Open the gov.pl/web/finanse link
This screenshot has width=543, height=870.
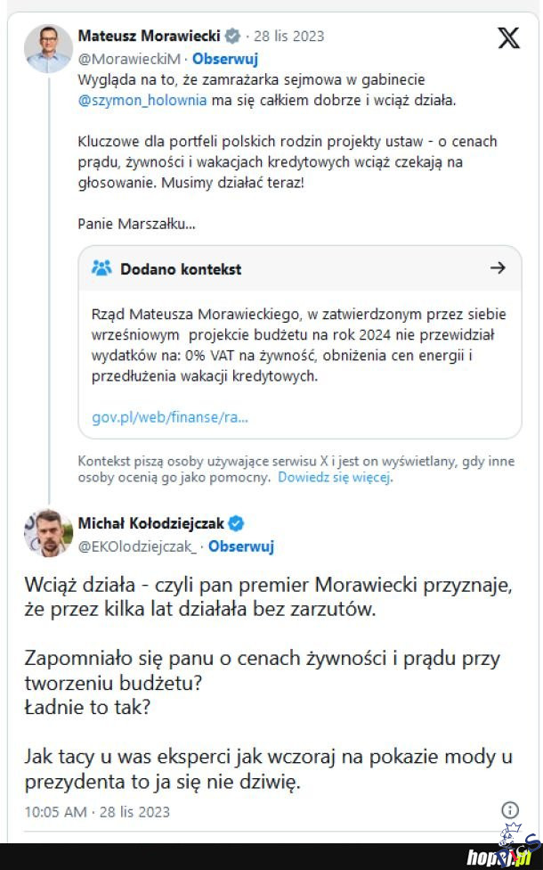coord(170,417)
